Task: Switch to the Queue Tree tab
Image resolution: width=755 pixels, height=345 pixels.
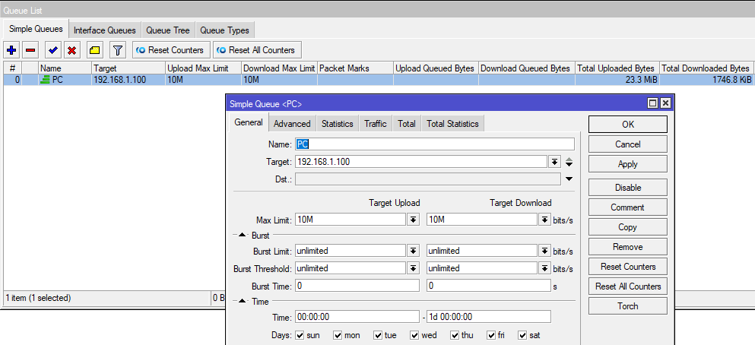Action: pos(167,30)
